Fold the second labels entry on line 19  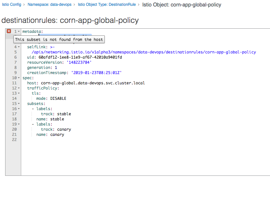click(19, 124)
